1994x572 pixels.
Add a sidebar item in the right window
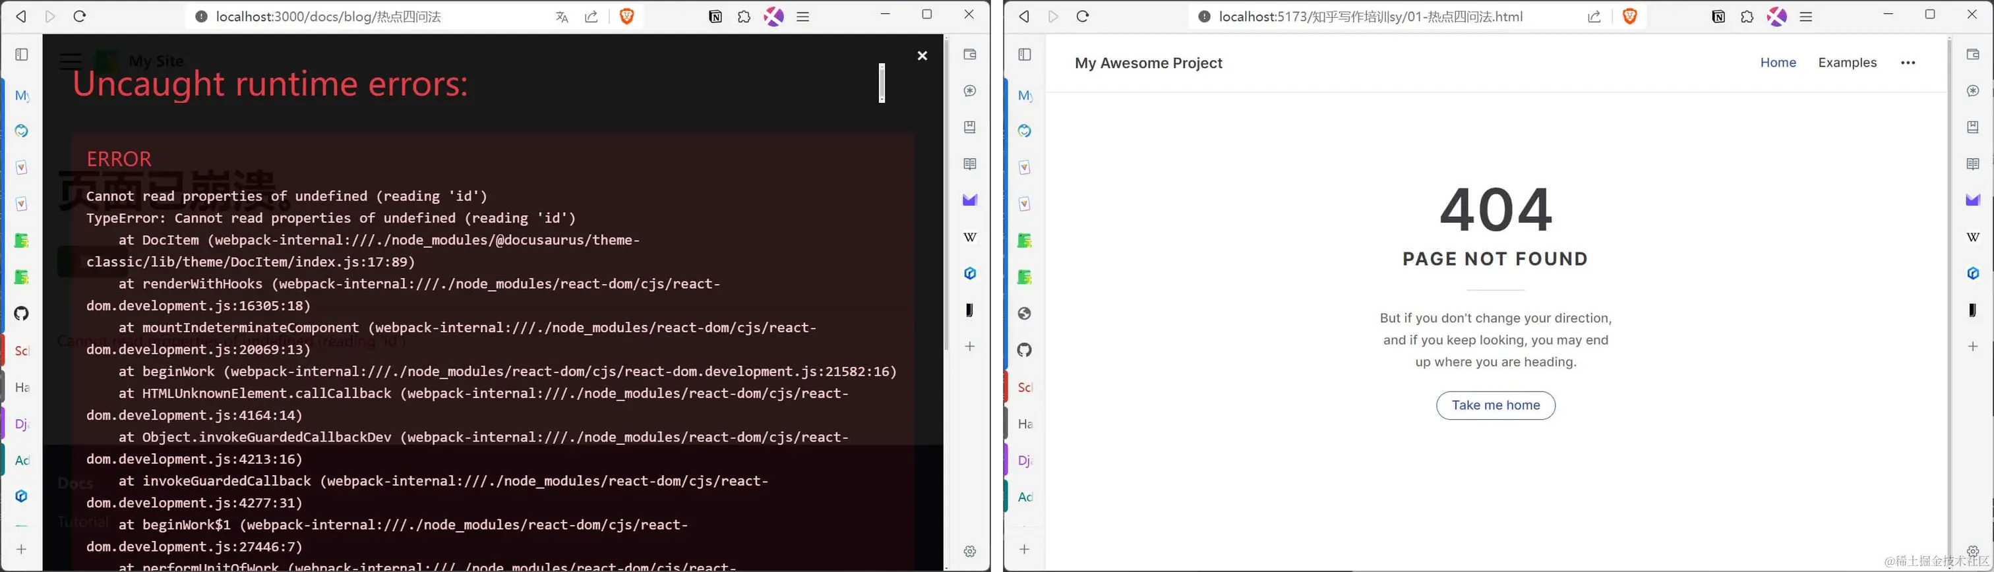click(1973, 346)
